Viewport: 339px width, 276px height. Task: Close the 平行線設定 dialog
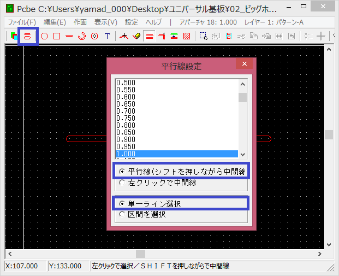pos(243,64)
